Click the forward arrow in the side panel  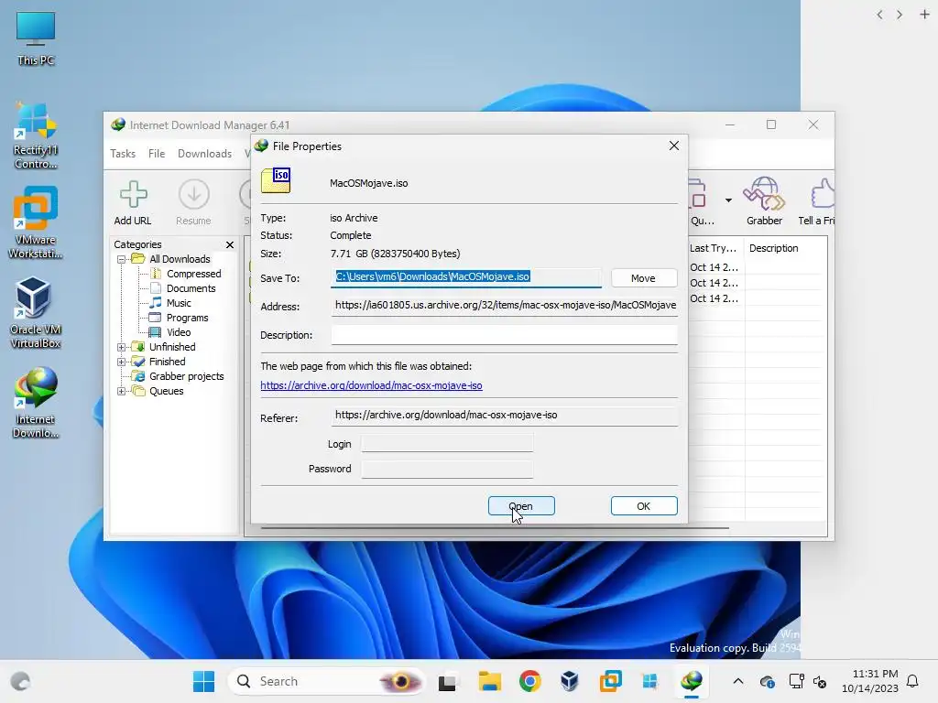pos(900,15)
